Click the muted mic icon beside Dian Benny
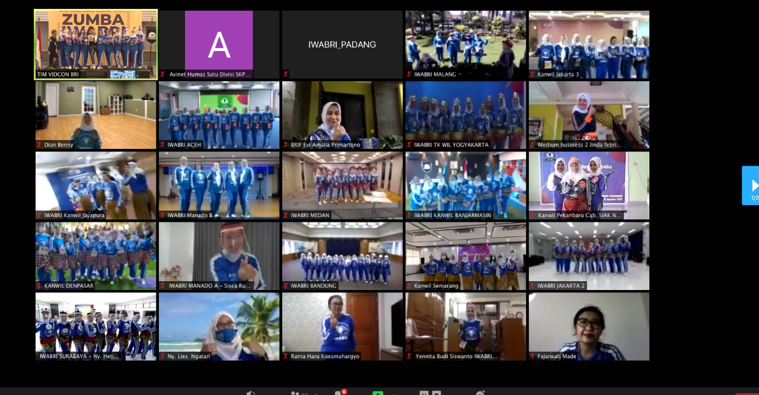 pos(39,145)
